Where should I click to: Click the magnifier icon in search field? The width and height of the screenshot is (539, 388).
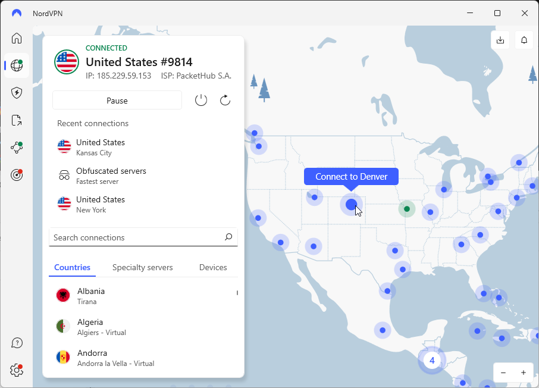pos(228,237)
